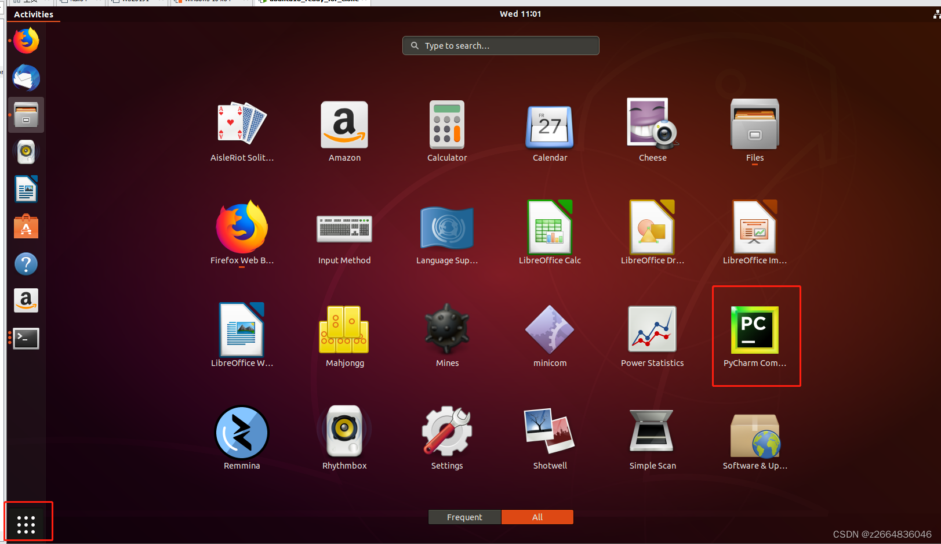Open Ubuntu Software from the dock

tap(26, 226)
